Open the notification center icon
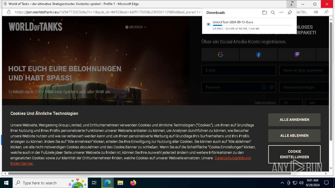335x188 pixels. pos(326,183)
